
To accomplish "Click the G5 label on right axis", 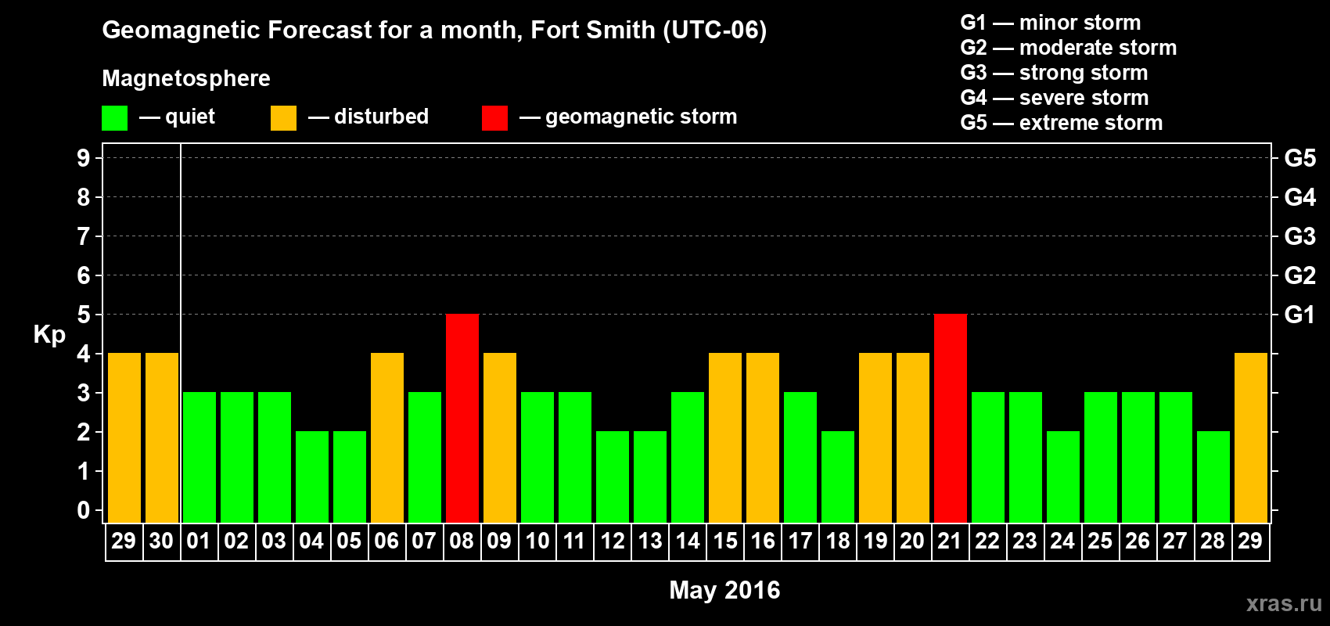I will tap(1300, 158).
